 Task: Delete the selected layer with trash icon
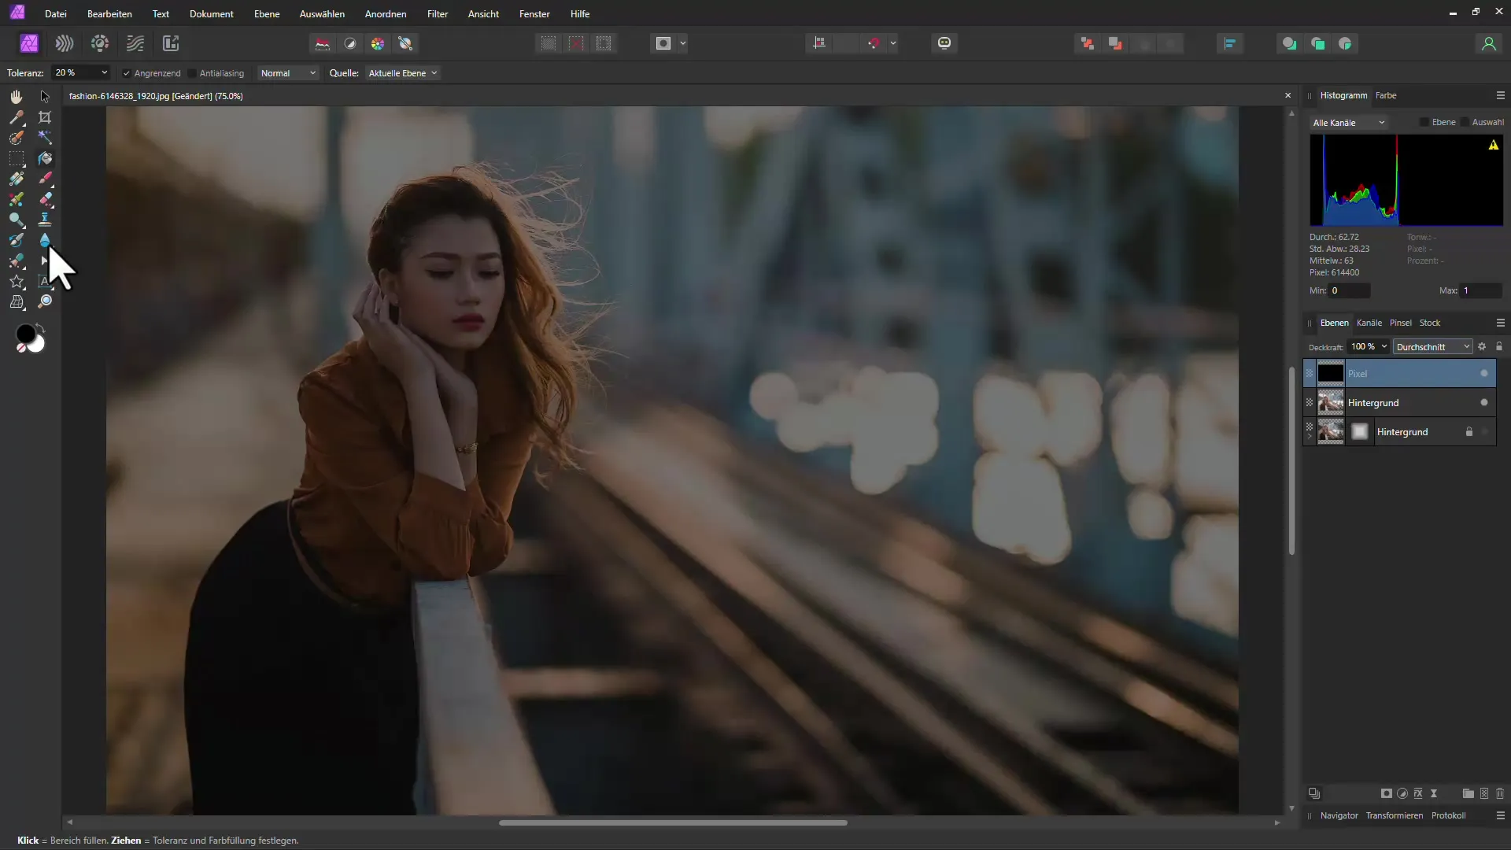tap(1500, 793)
